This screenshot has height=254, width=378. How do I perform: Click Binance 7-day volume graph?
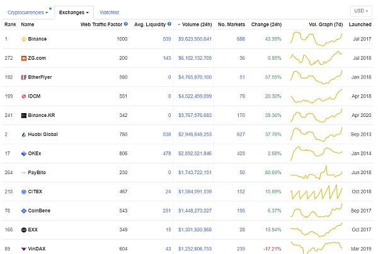316,39
